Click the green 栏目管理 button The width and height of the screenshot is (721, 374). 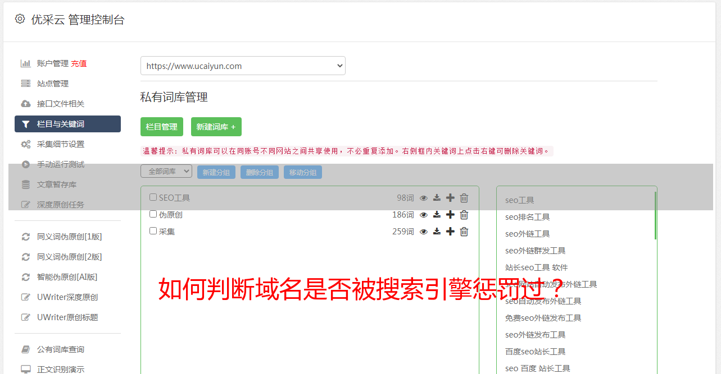click(x=162, y=127)
